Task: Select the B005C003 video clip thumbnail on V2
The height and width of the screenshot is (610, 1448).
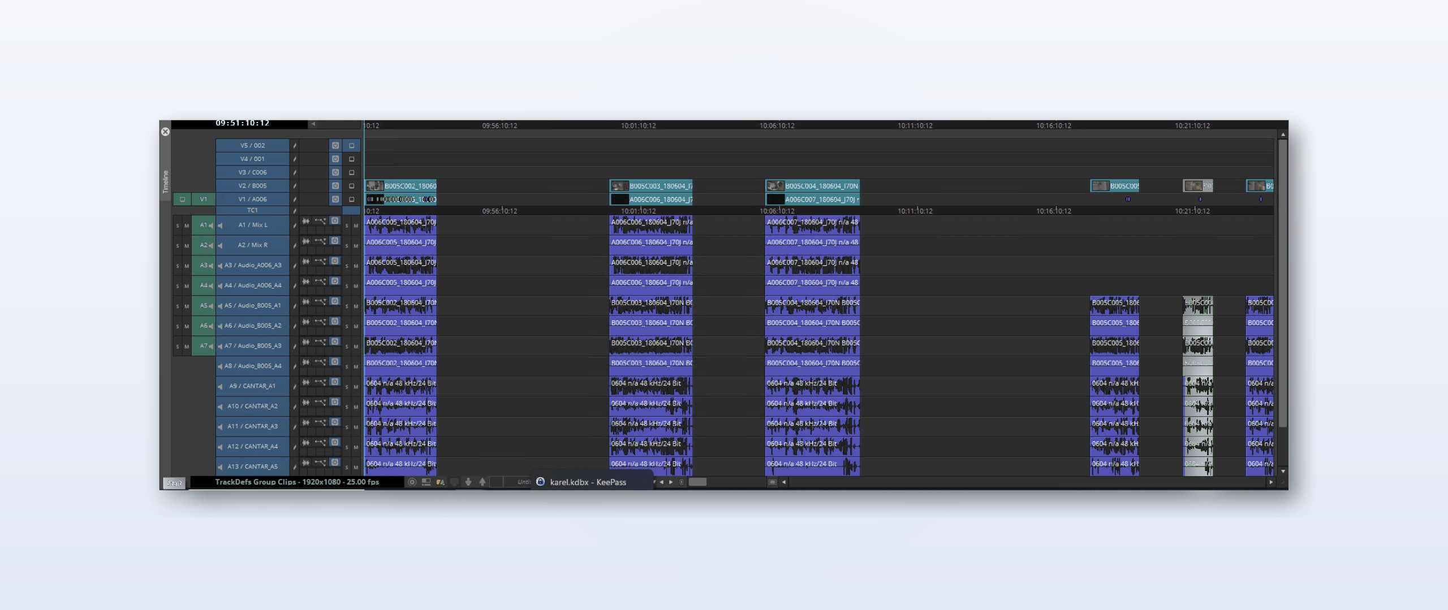Action: click(x=620, y=186)
